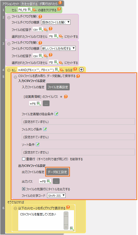This screenshot has width=138, height=235.
Task: Open help icon for step 2 file dialog
Action: tap(40, 16)
